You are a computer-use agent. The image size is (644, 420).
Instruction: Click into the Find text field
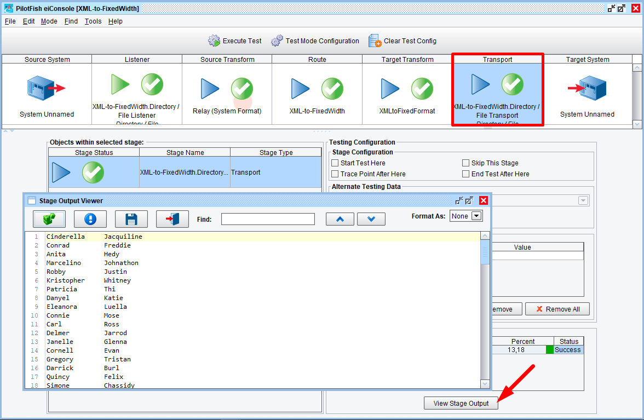click(x=268, y=219)
